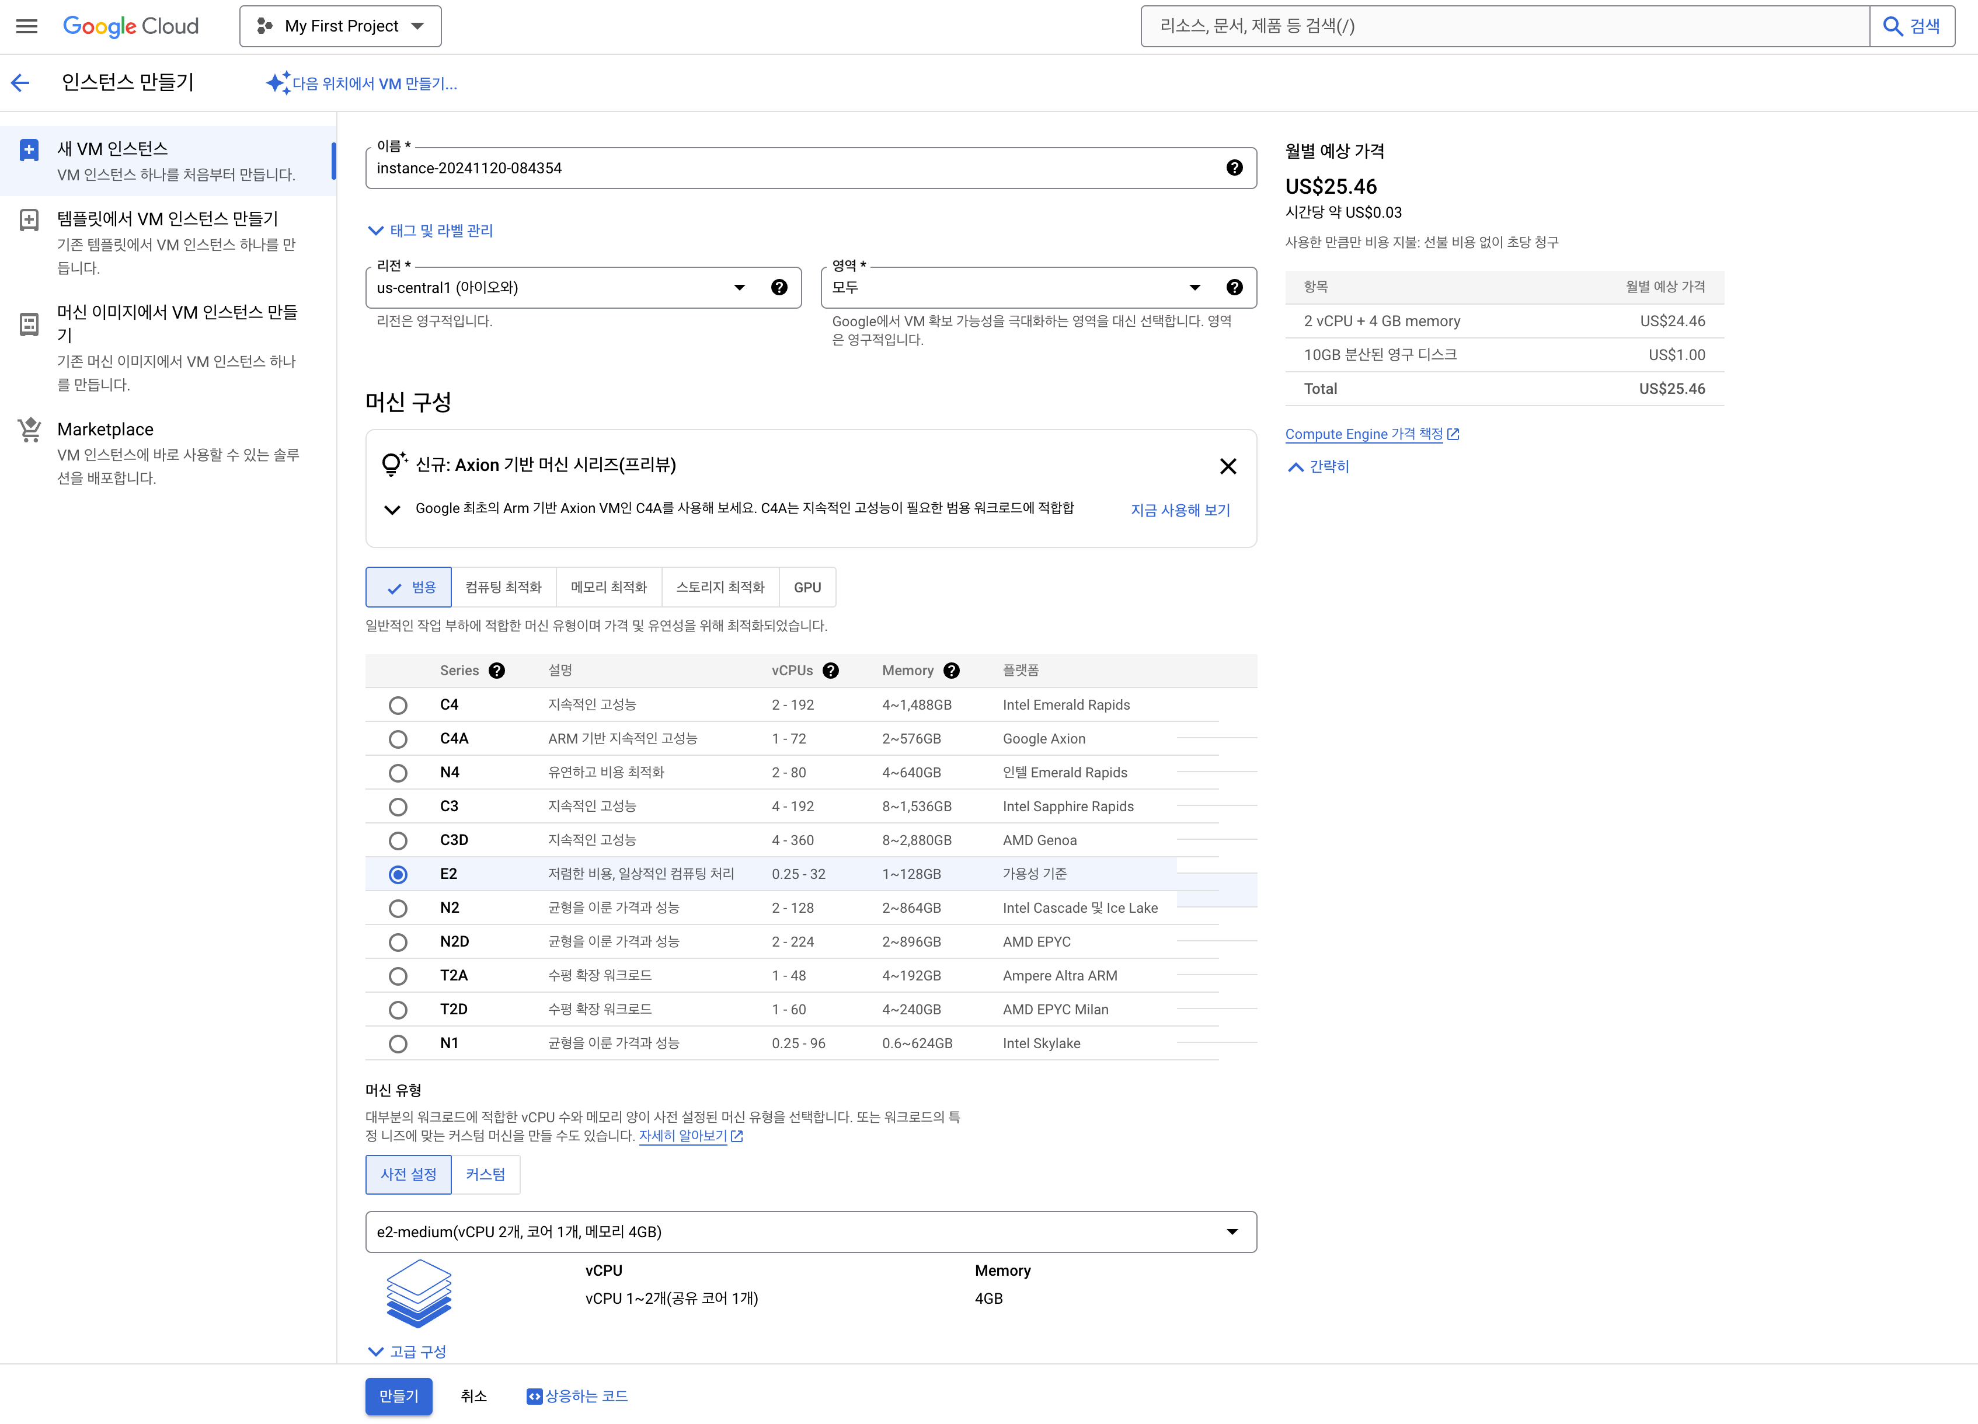
Task: Click the 상응하는 코드 link text
Action: (586, 1397)
